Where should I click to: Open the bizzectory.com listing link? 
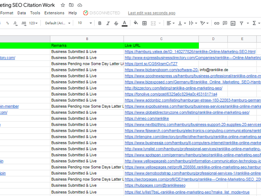(174, 88)
